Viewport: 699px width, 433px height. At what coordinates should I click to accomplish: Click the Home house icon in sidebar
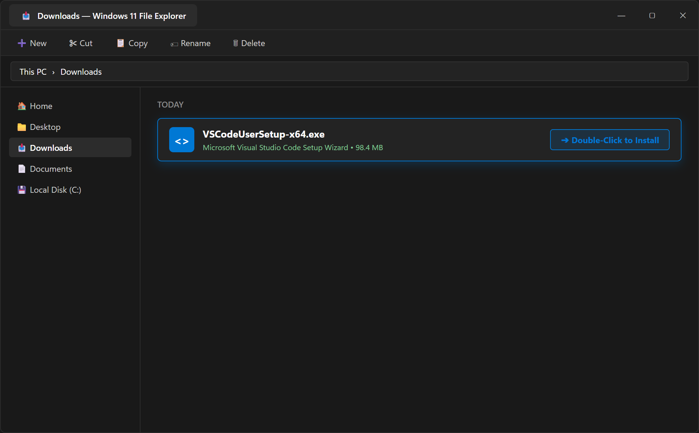click(x=22, y=106)
